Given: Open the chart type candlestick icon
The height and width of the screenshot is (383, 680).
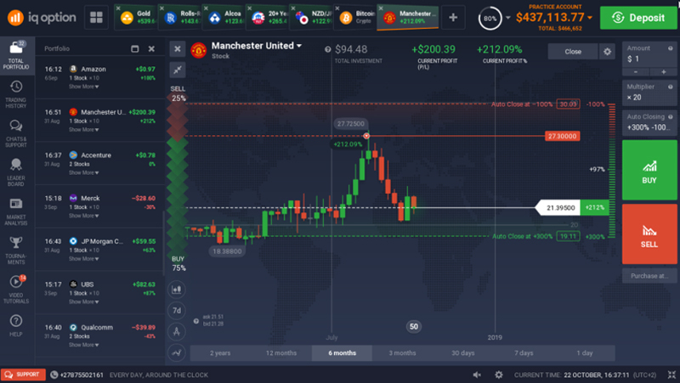Looking at the screenshot, I should (177, 290).
